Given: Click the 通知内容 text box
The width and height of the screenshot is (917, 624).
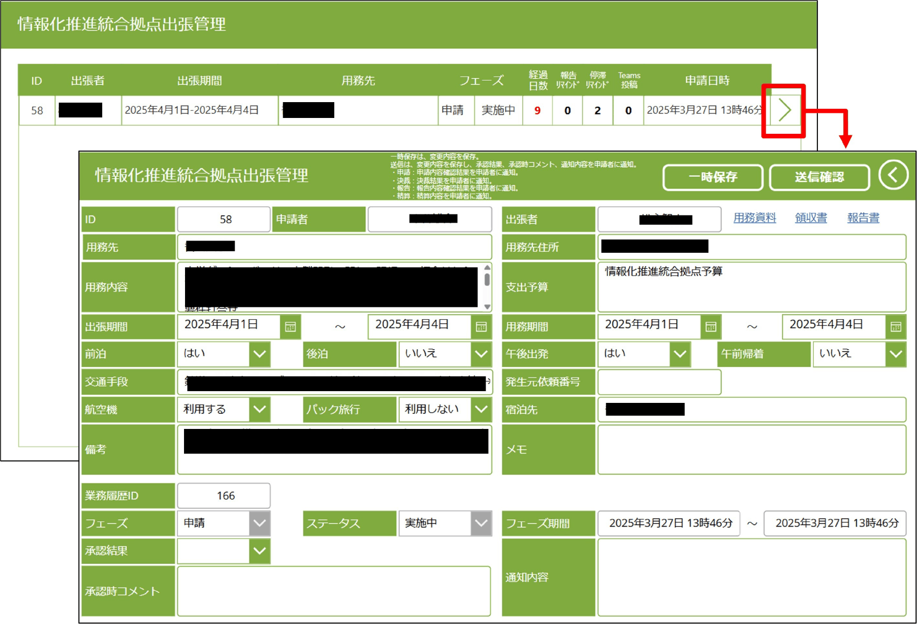Looking at the screenshot, I should coord(752,578).
